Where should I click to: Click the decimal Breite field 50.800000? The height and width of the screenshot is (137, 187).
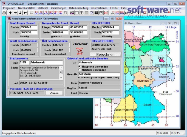[x=79, y=32]
